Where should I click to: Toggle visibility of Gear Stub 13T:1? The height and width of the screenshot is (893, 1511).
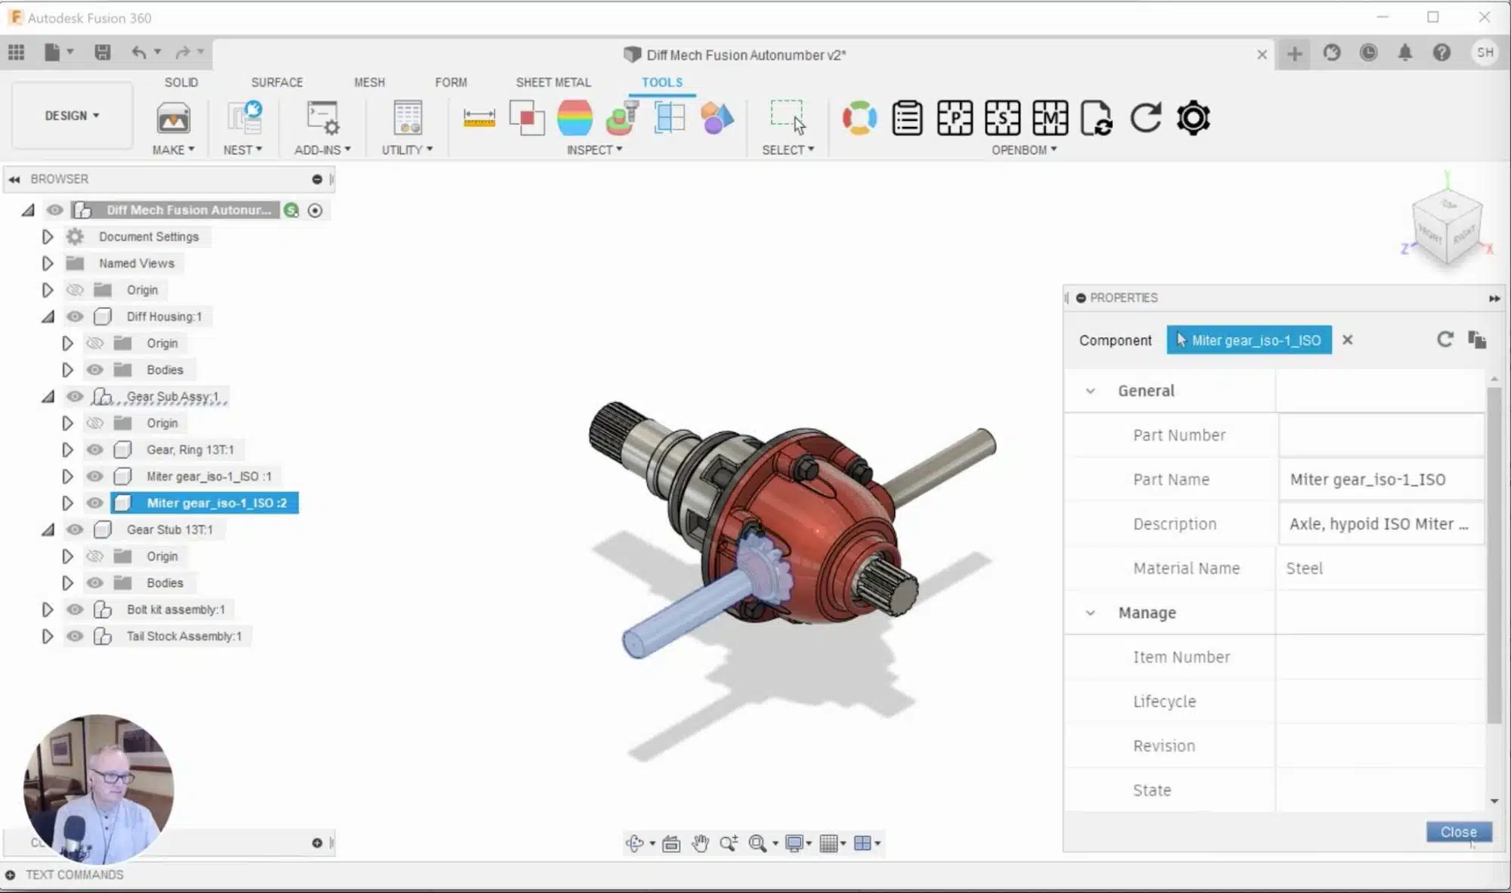coord(74,529)
